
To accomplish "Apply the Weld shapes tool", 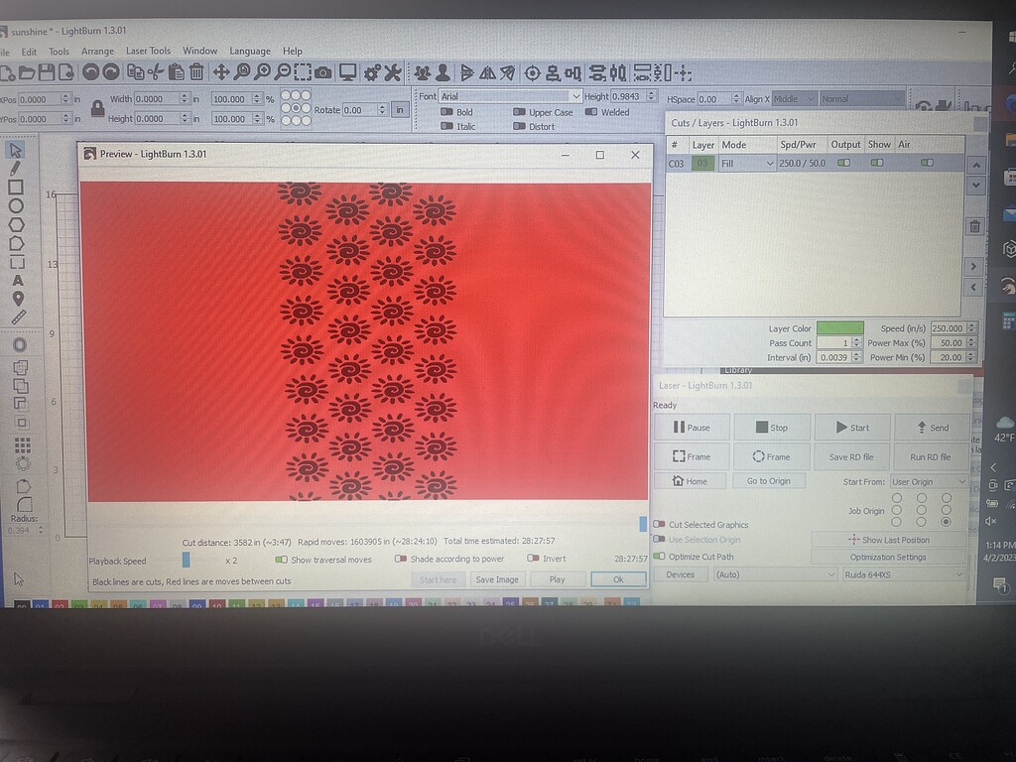I will pos(20,367).
